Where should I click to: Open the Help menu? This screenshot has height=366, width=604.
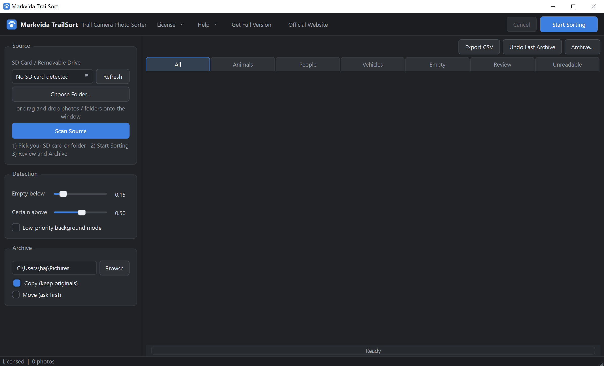[x=207, y=25]
